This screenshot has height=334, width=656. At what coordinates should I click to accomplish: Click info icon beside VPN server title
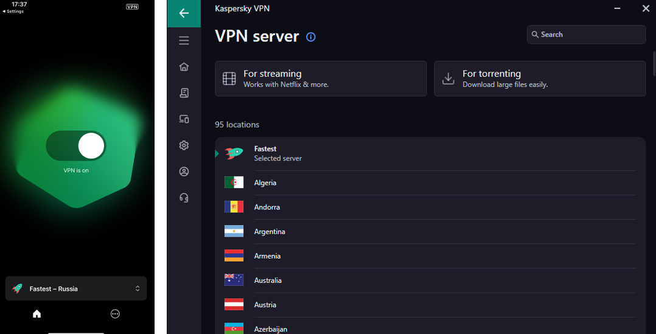tap(311, 37)
